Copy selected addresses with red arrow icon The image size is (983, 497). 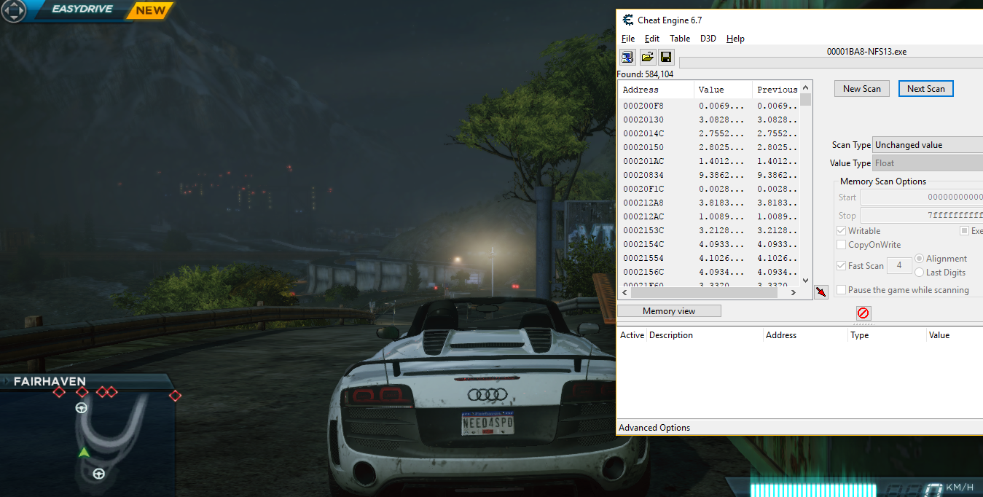pos(821,292)
